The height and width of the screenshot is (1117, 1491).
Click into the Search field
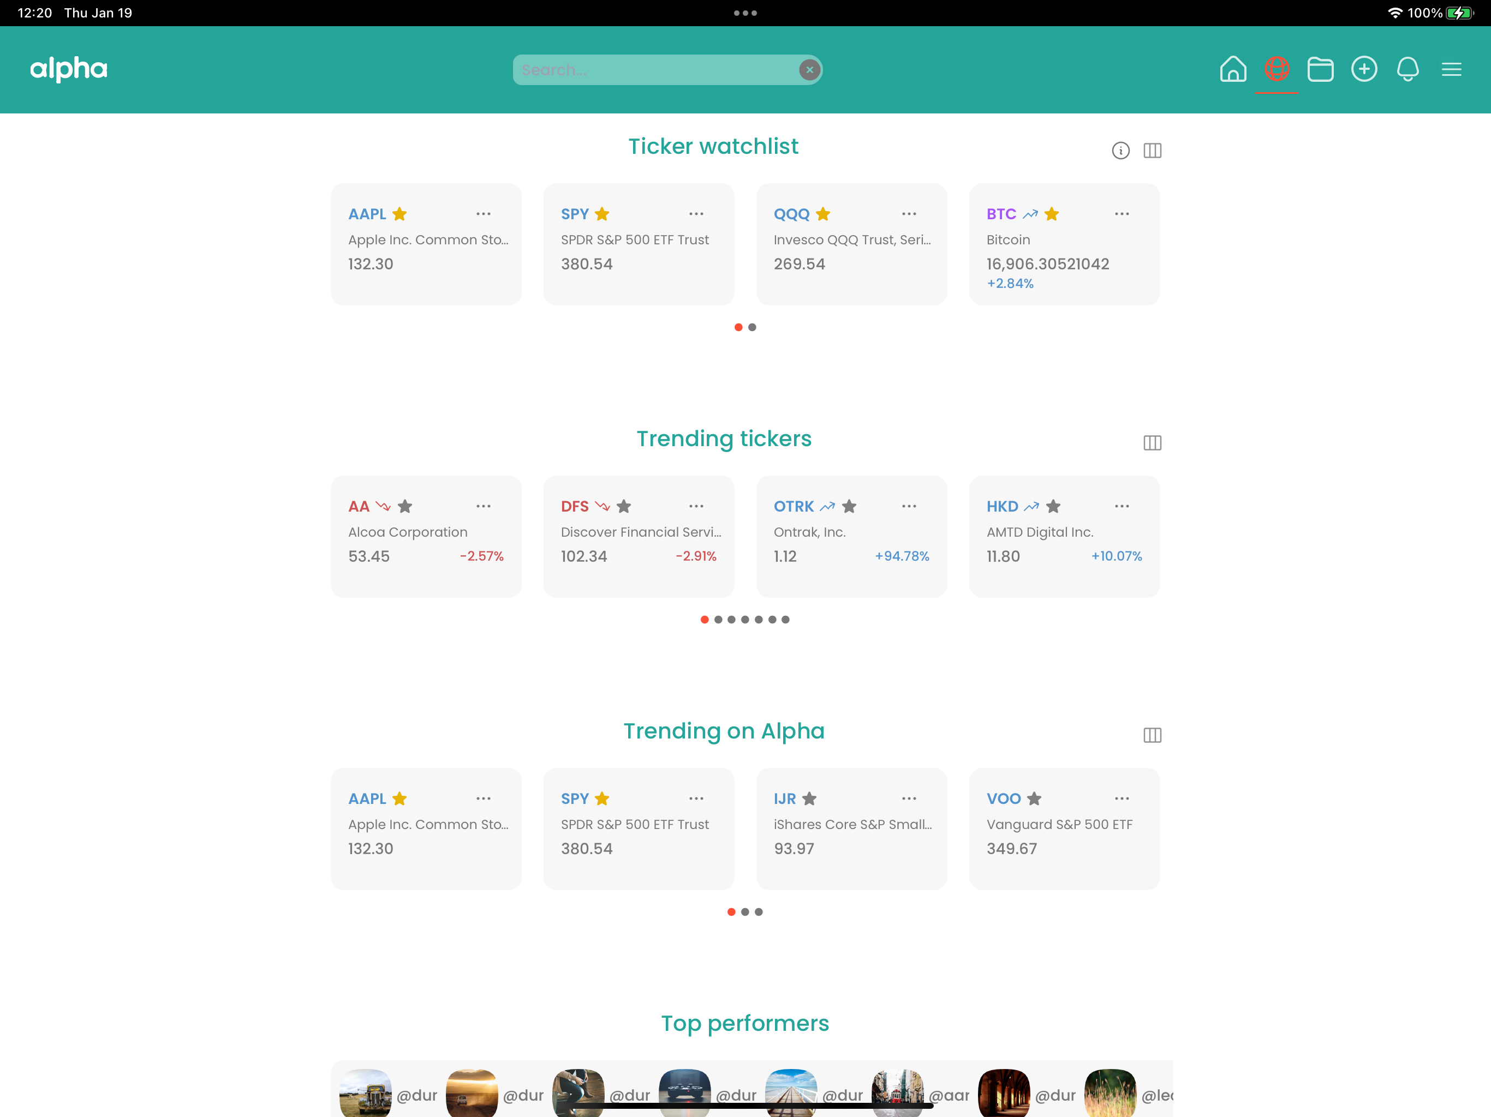pyautogui.click(x=667, y=69)
